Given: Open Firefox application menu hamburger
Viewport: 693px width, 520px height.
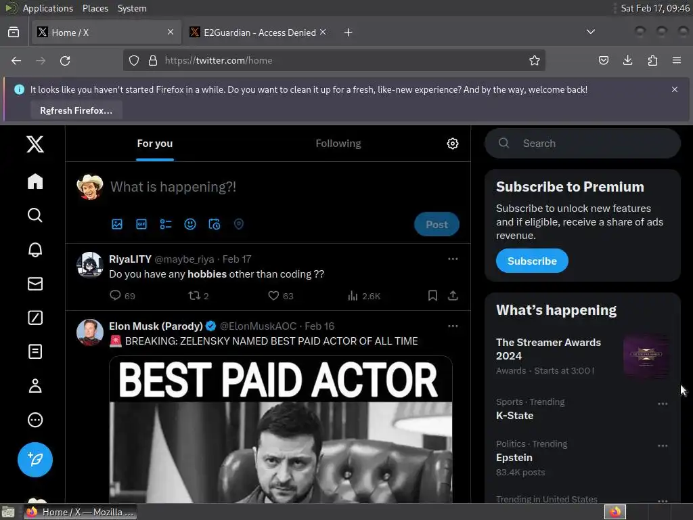Looking at the screenshot, I should point(677,60).
